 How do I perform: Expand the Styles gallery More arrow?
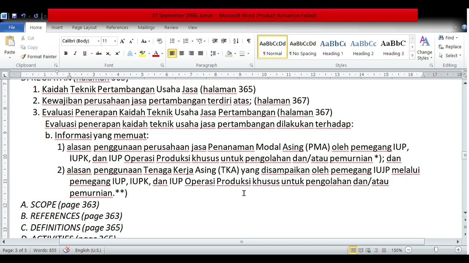tap(412, 56)
